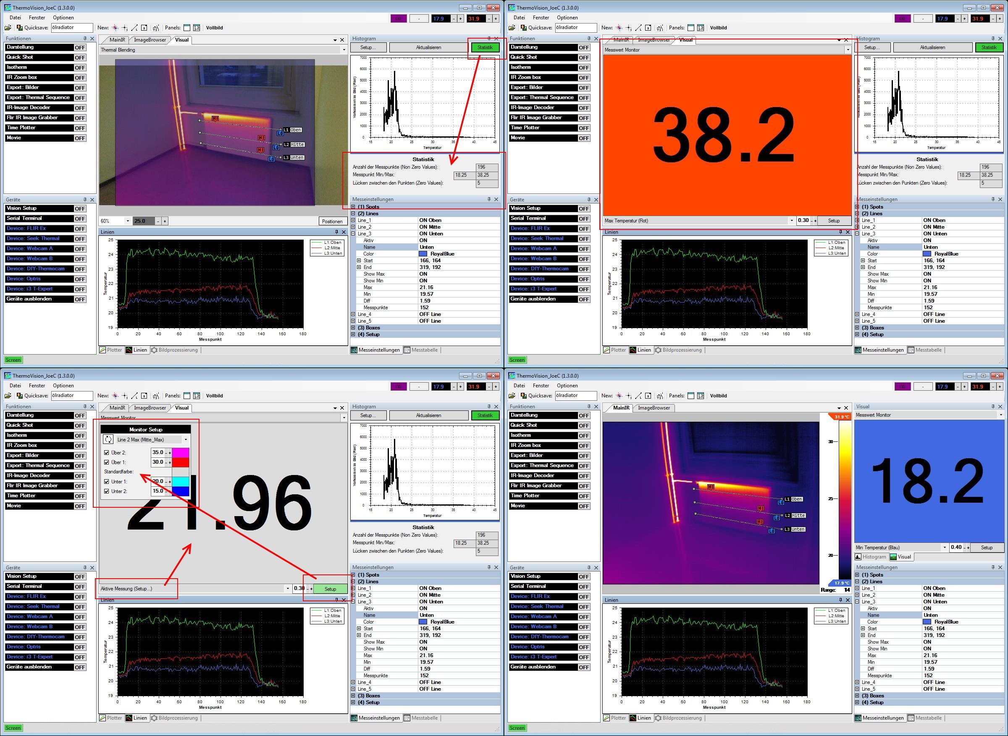Toggle the Über 1 checkbox
The width and height of the screenshot is (1008, 736).
[107, 462]
